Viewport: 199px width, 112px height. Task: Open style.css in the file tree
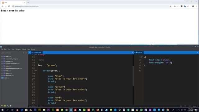tap(7, 78)
